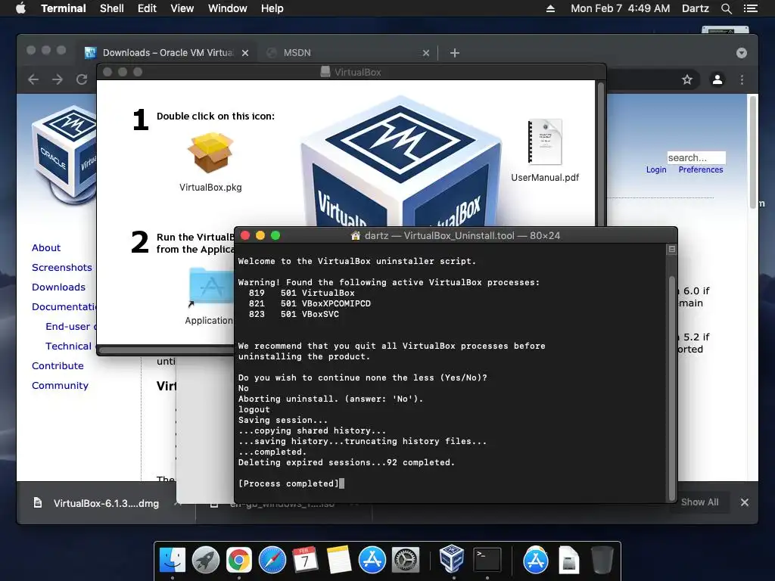Open System Preferences gear in Dock
775x581 pixels.
coord(406,561)
